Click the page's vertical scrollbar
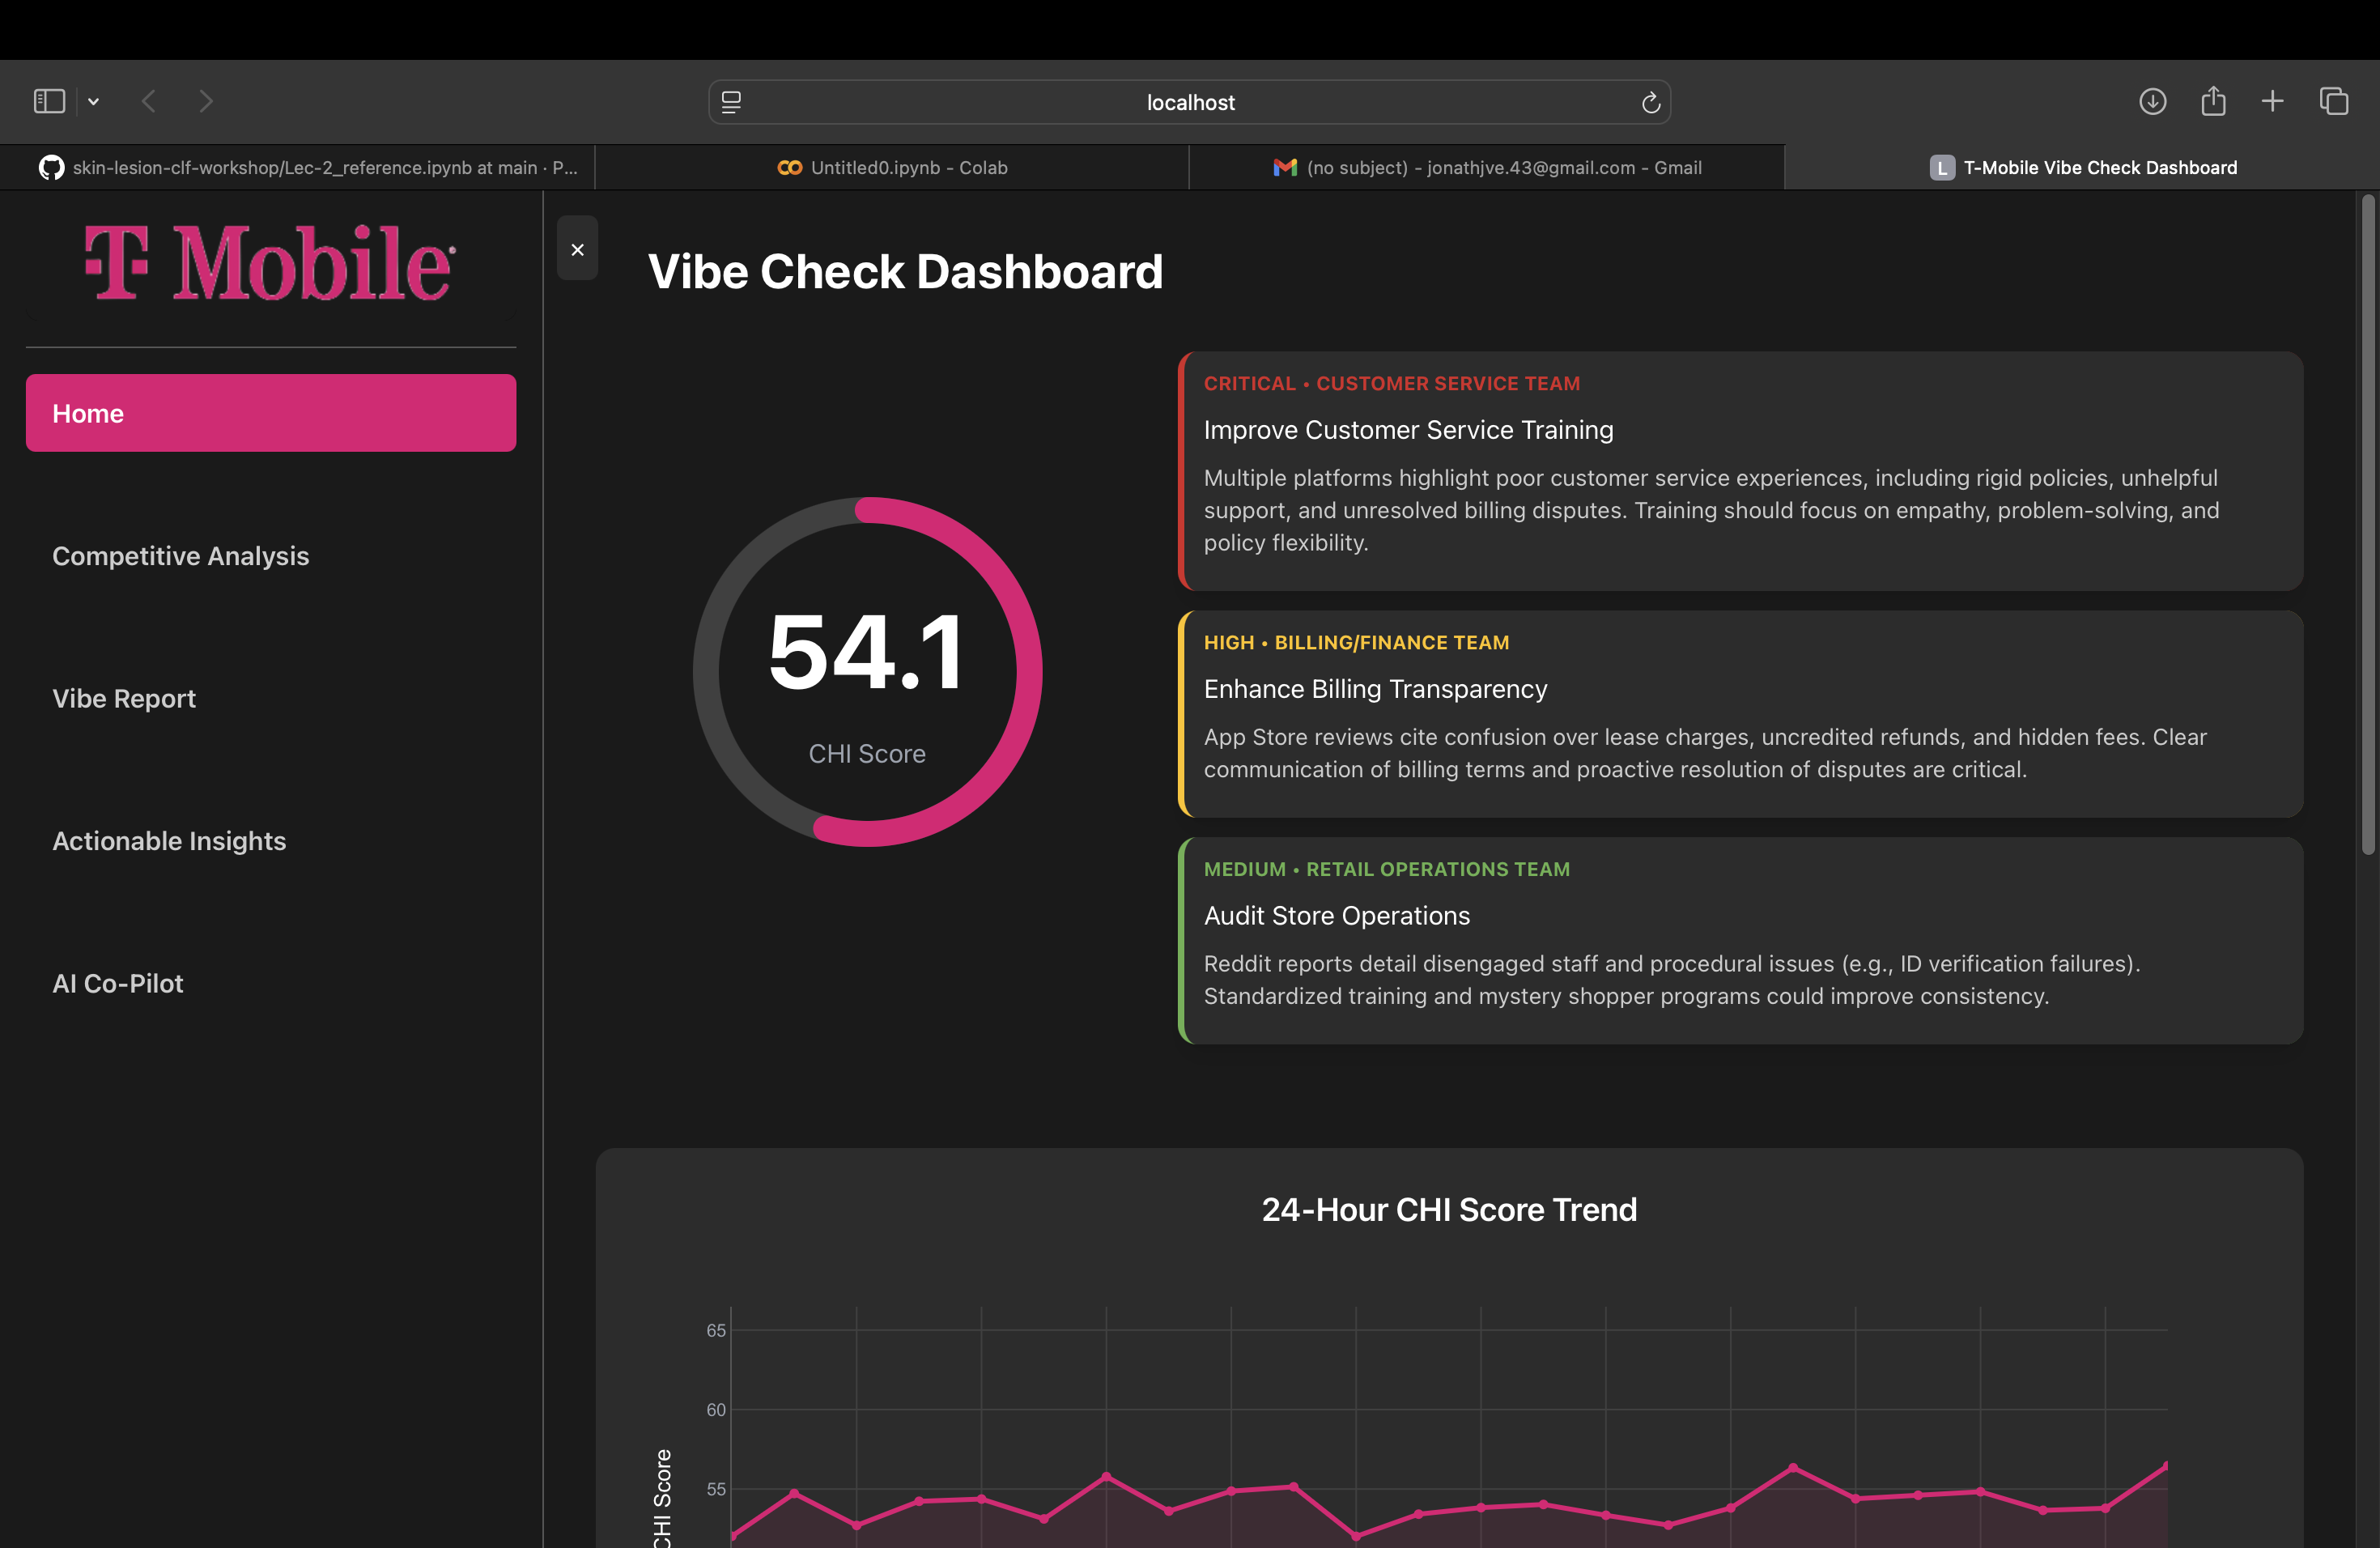The image size is (2380, 1548). tap(2367, 525)
